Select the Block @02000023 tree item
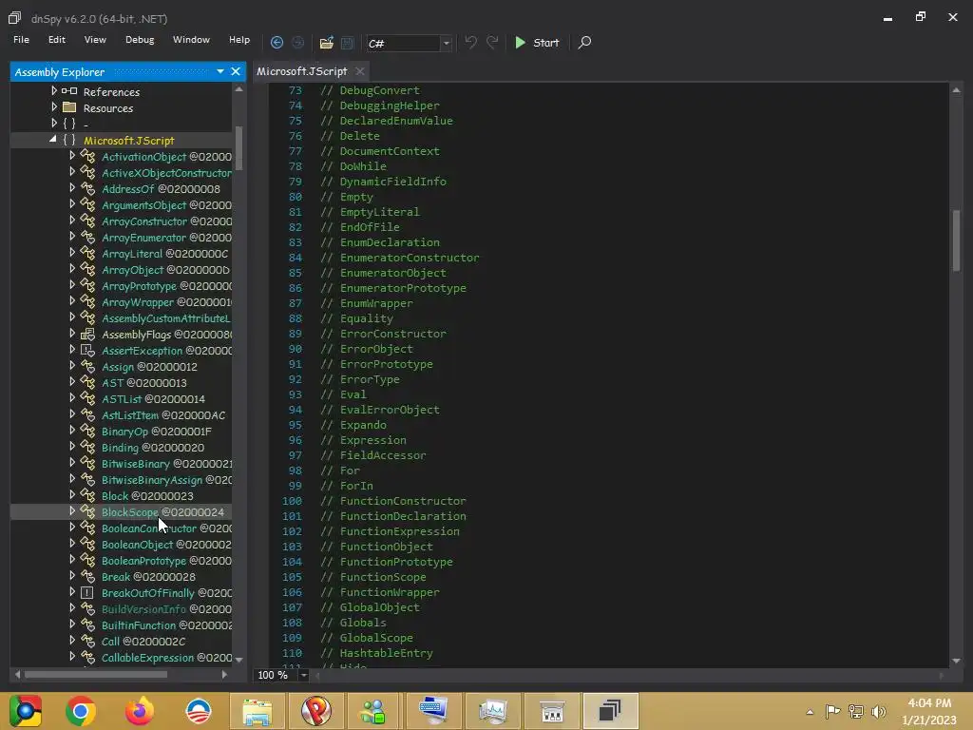Viewport: 973px width, 730px height. click(x=147, y=496)
